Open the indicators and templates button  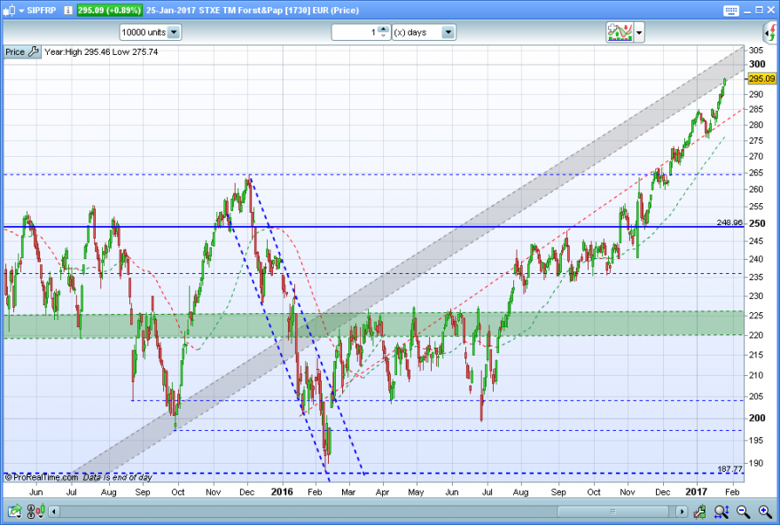tap(620, 32)
